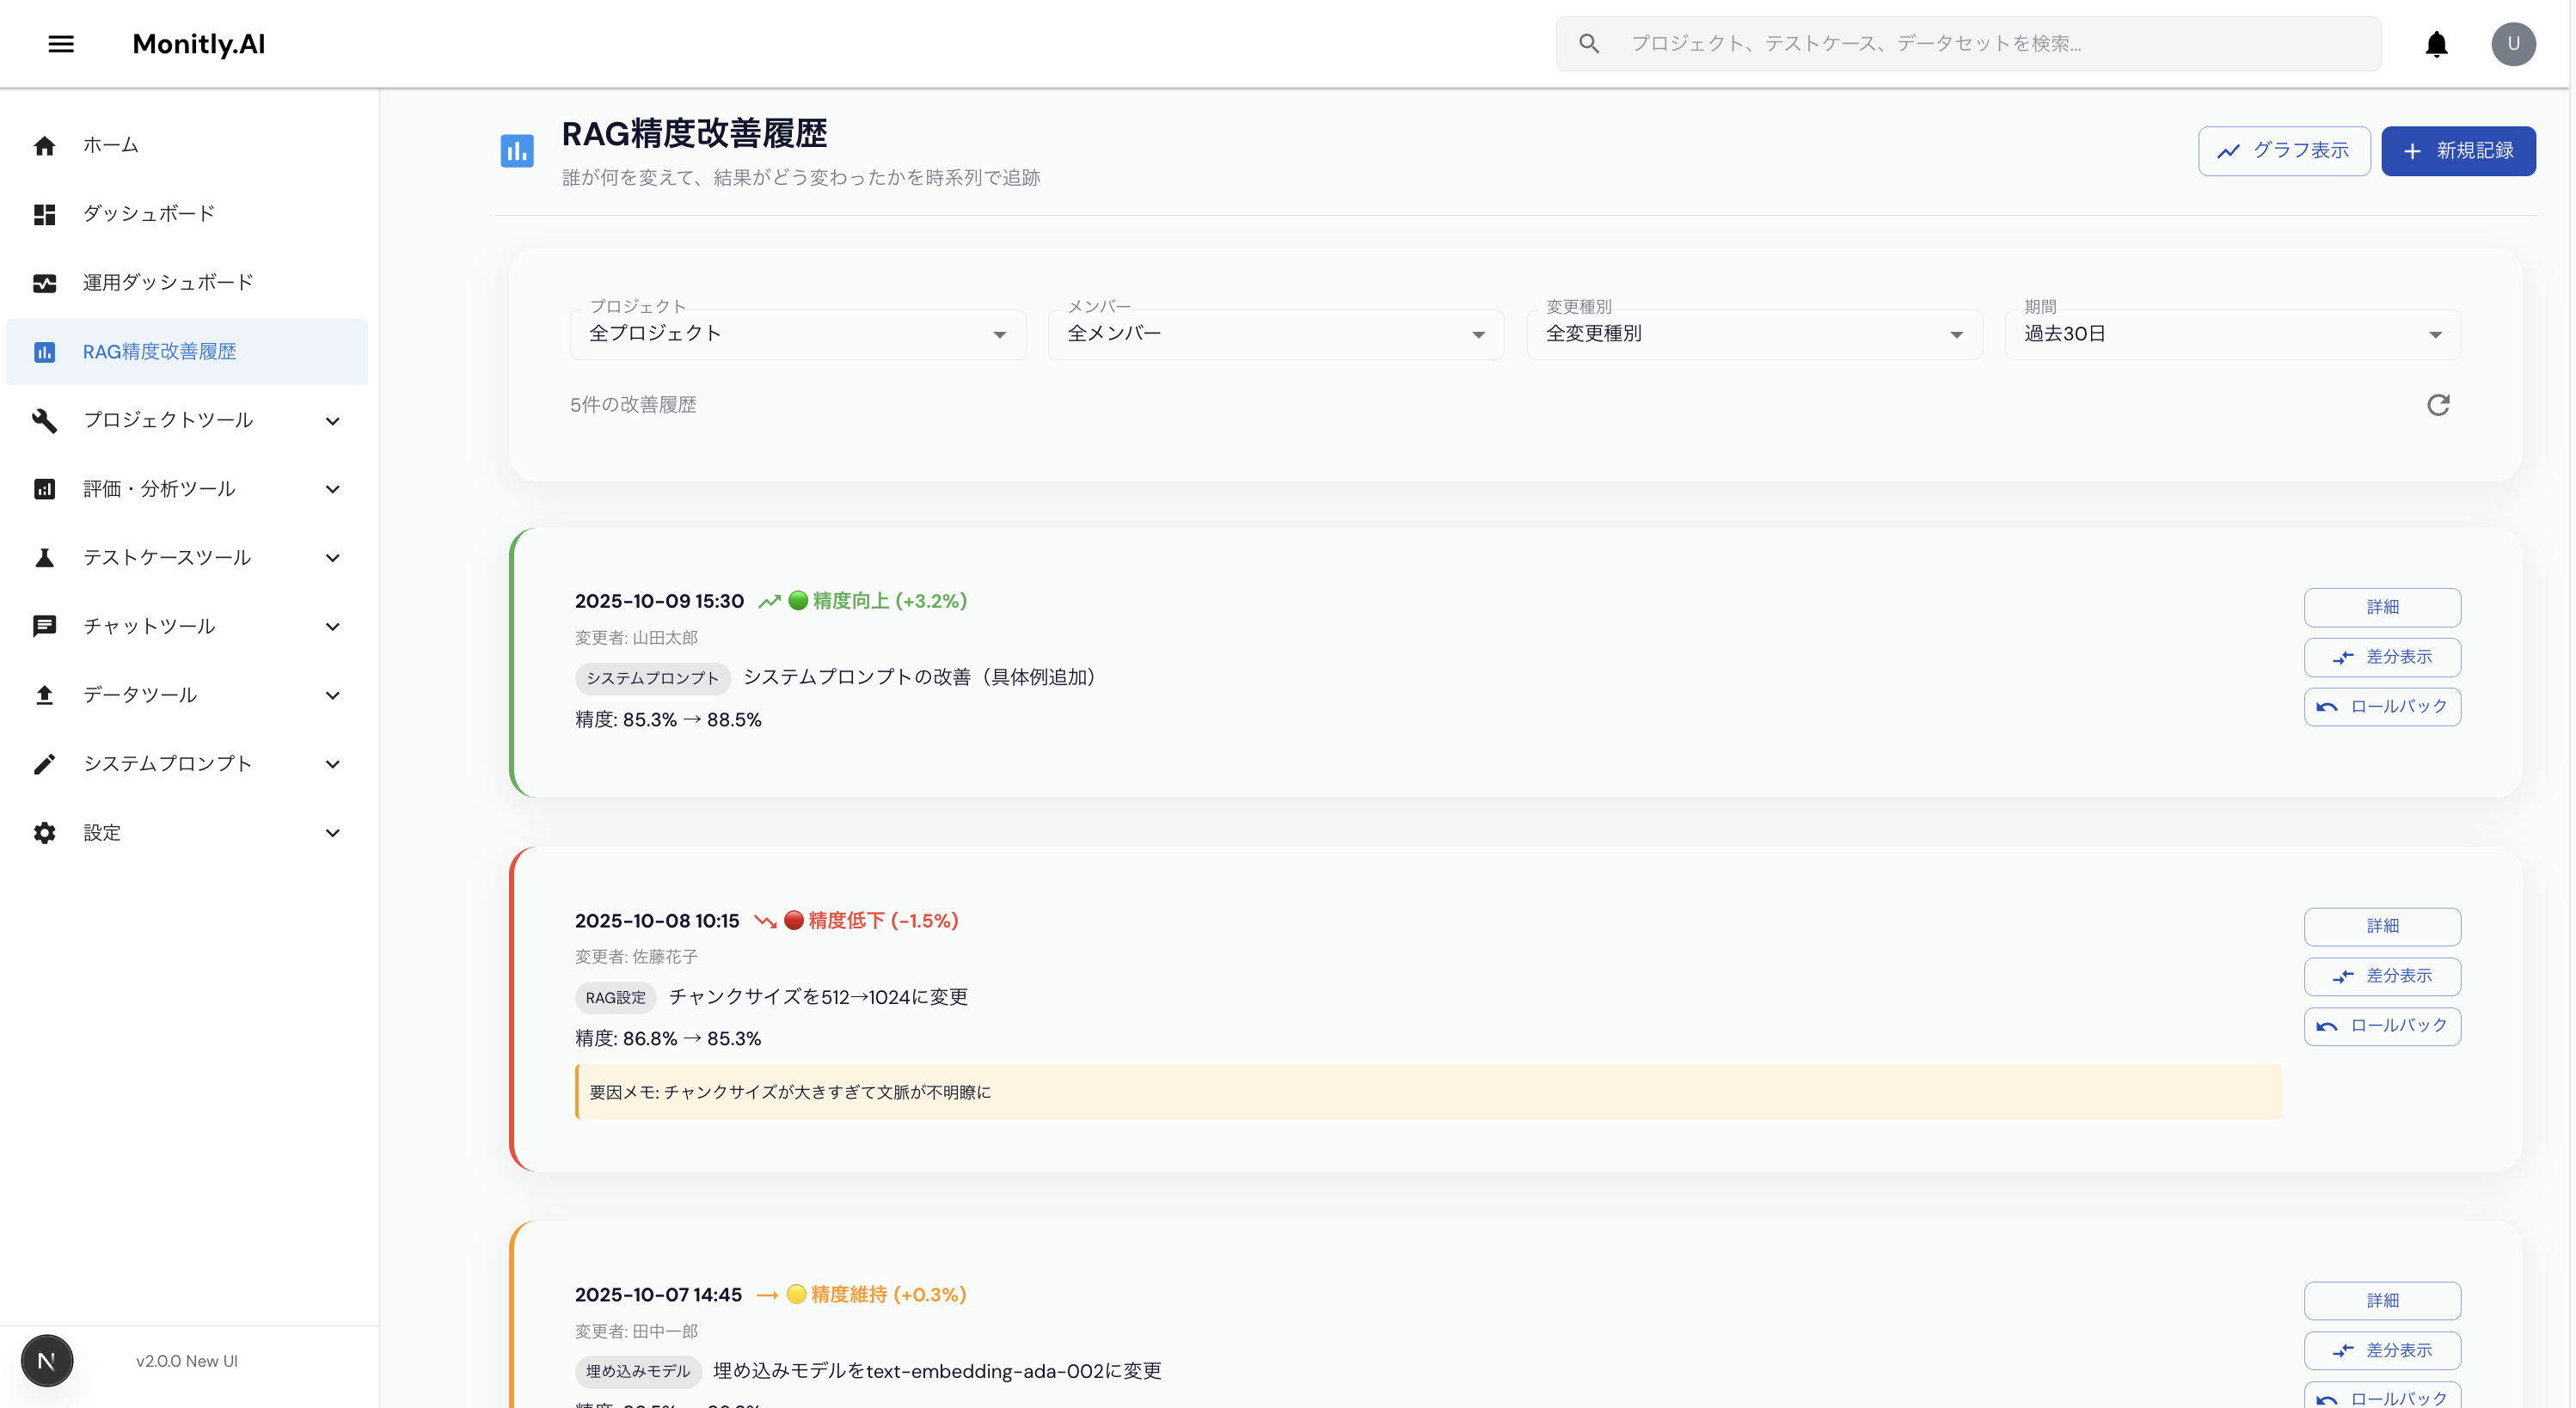Click the notification bell icon
This screenshot has height=1408, width=2576.
pyautogui.click(x=2436, y=44)
